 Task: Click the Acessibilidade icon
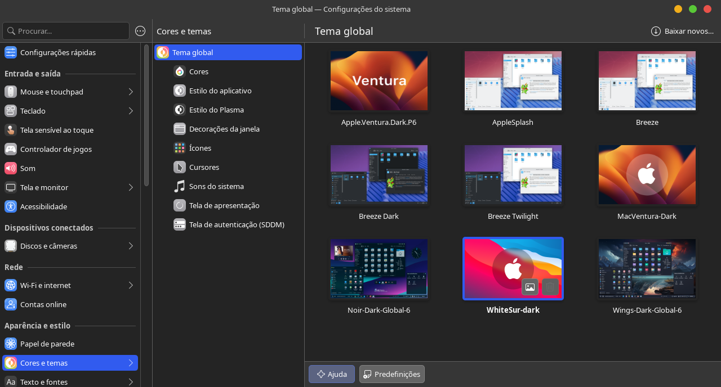11,206
